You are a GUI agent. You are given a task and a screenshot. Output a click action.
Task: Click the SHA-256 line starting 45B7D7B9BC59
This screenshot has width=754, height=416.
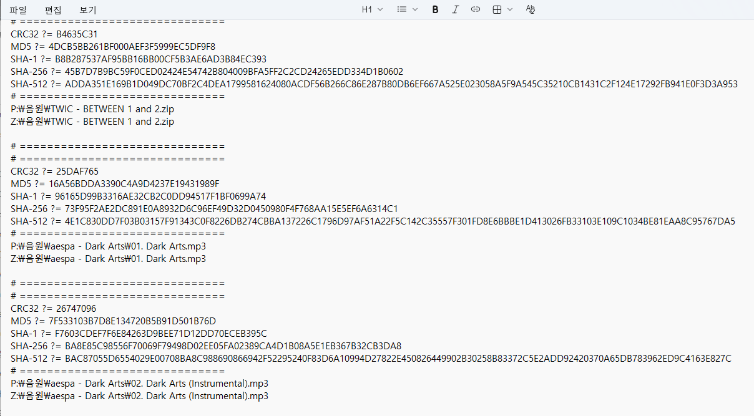click(207, 72)
